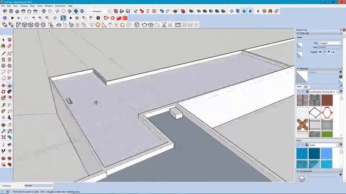This screenshot has height=194, width=346.
Task: Switch to Iso view in top toolbar
Action: (x=5, y=11)
